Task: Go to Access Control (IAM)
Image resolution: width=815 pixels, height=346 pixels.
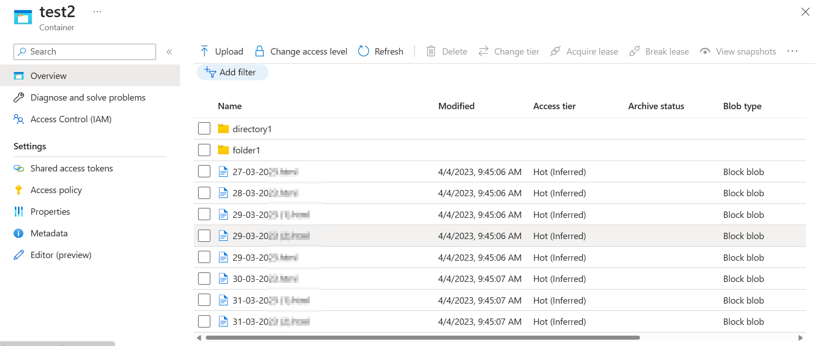Action: (71, 119)
